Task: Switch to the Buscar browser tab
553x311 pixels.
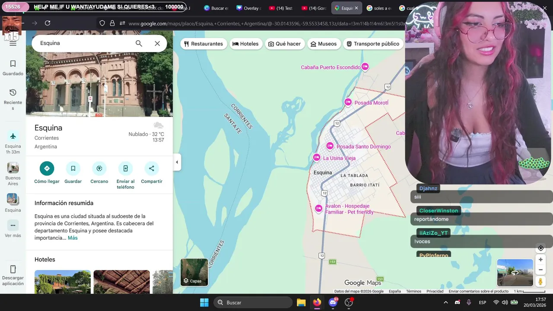Action: 216,8
